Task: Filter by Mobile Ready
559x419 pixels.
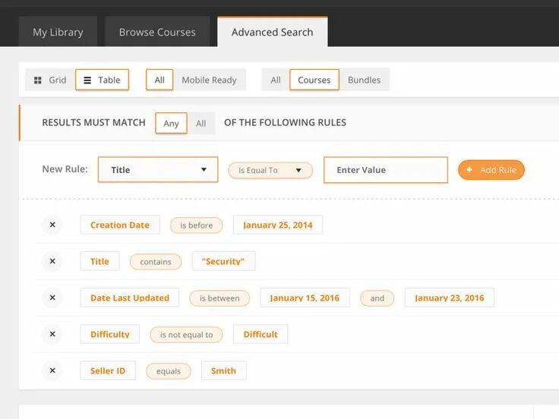Action: (210, 80)
